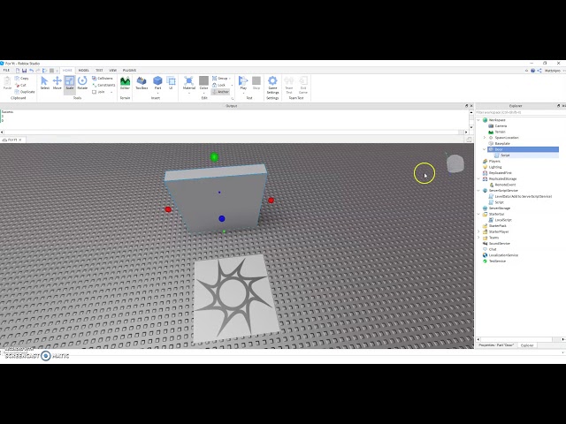Image resolution: width=566 pixels, height=424 pixels.
Task: Switch to the TEST ribbon tab
Action: coord(99,71)
